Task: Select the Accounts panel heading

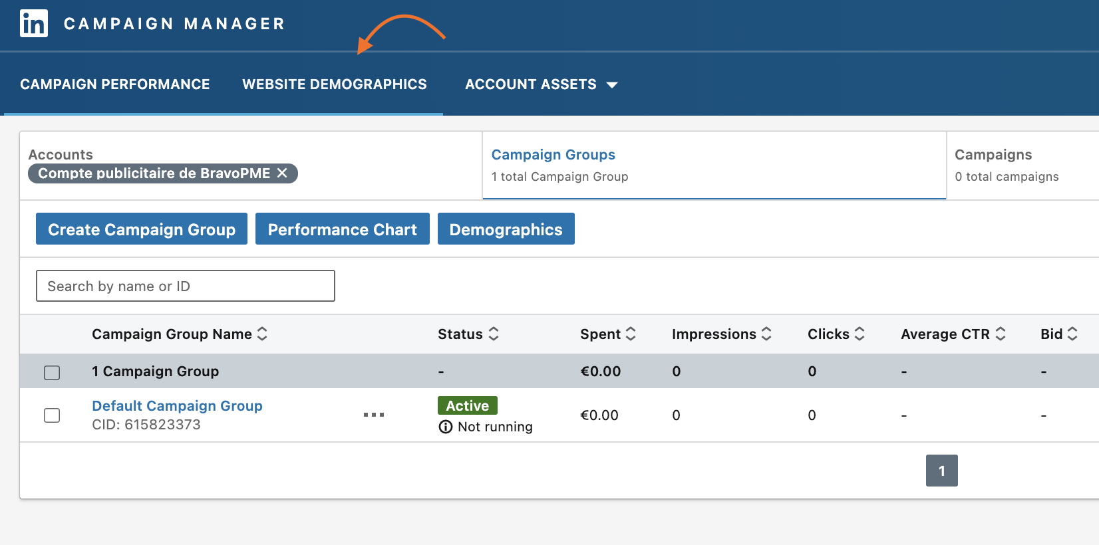Action: point(61,154)
